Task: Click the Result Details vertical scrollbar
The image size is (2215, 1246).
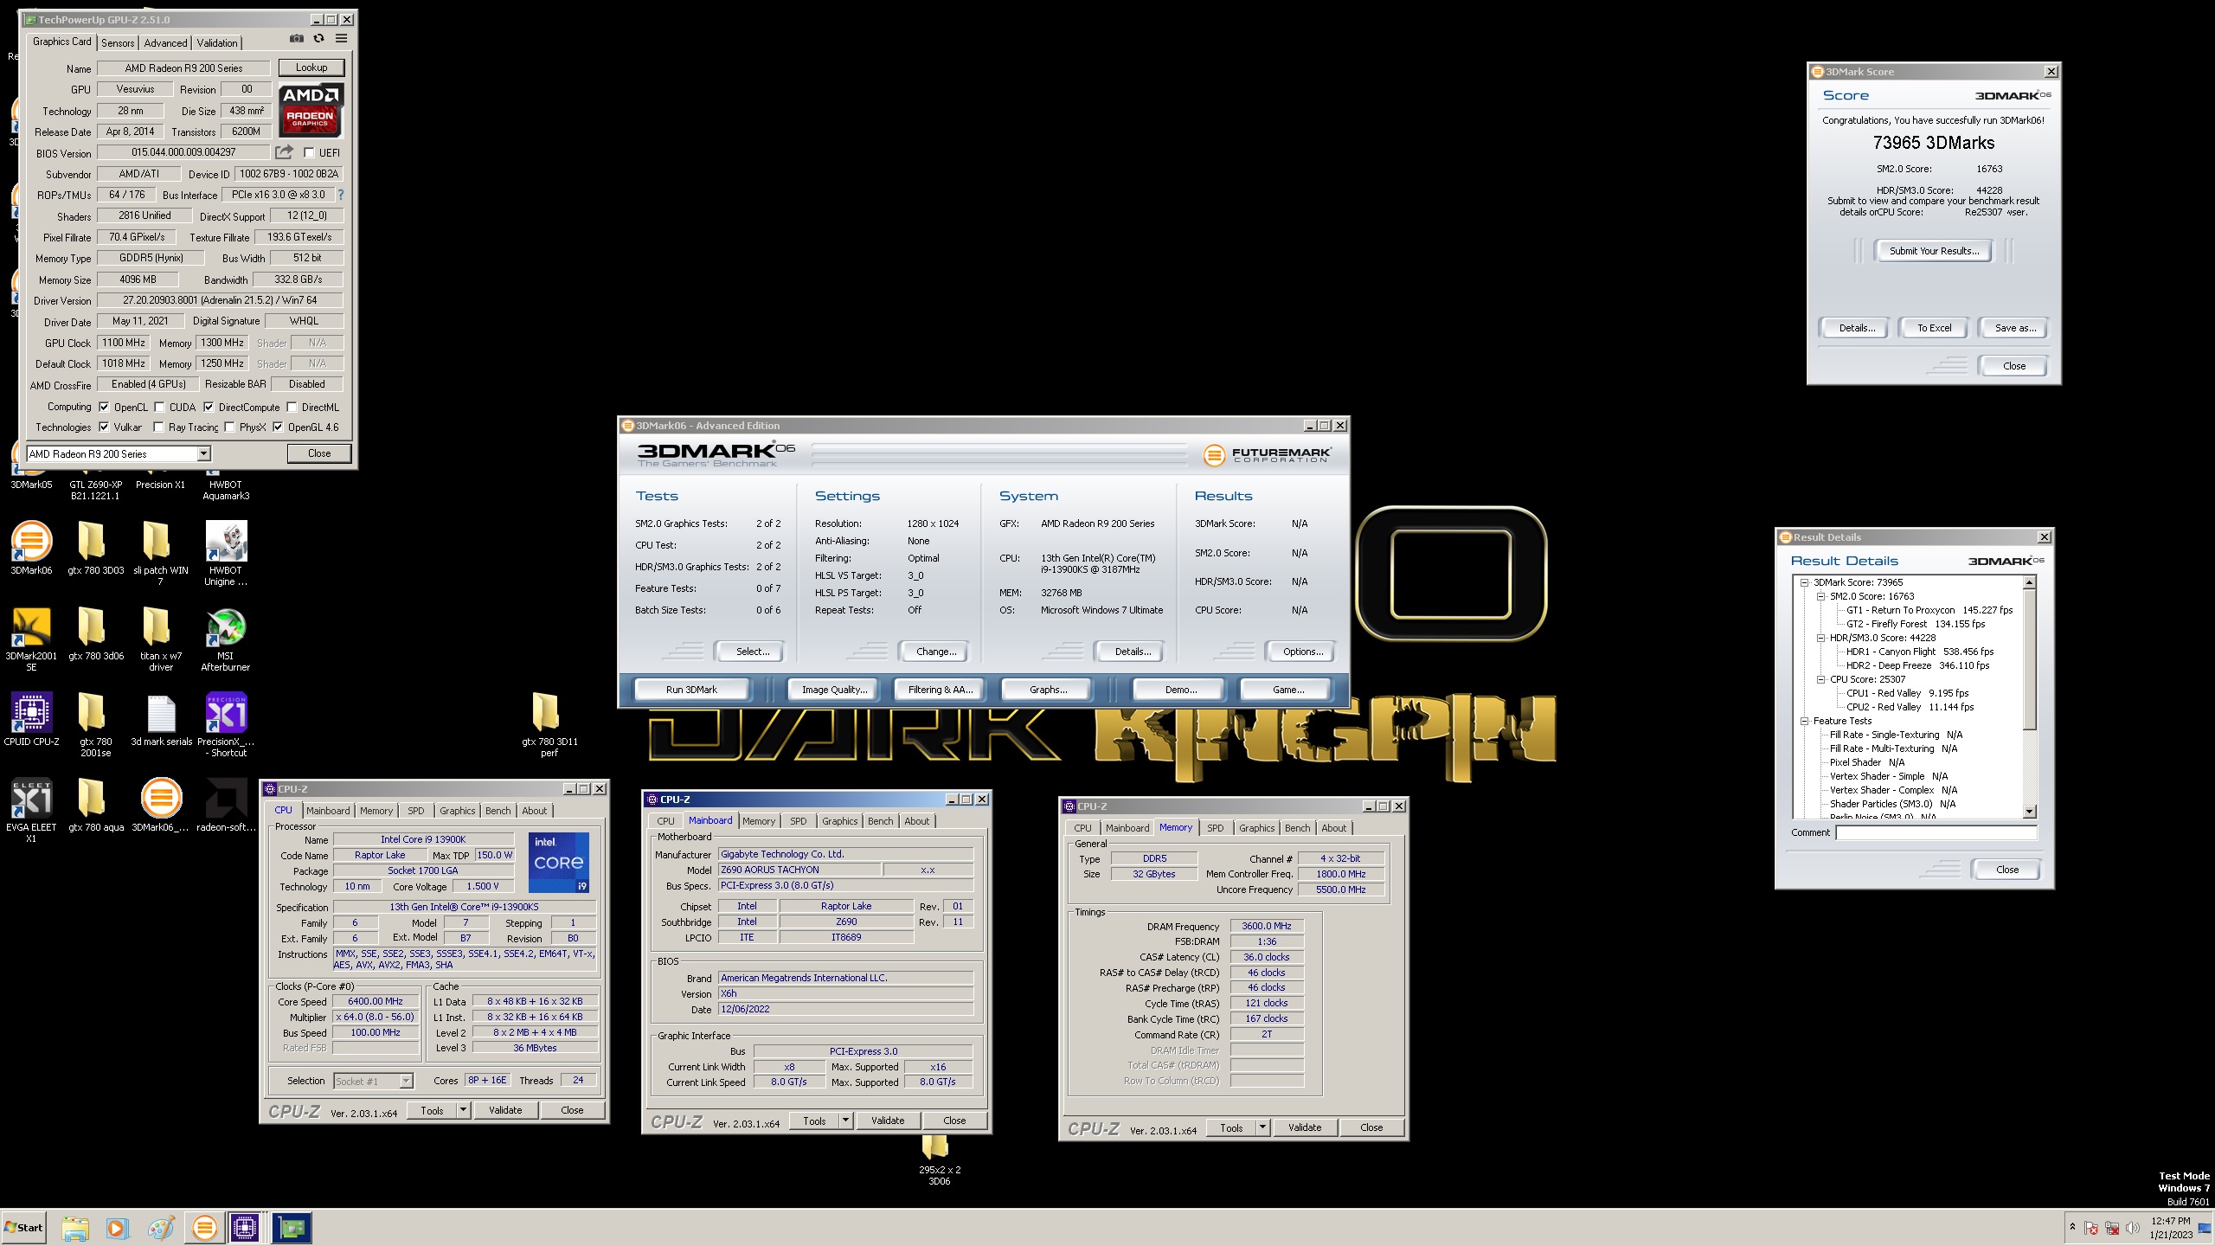Action: coord(2030,697)
